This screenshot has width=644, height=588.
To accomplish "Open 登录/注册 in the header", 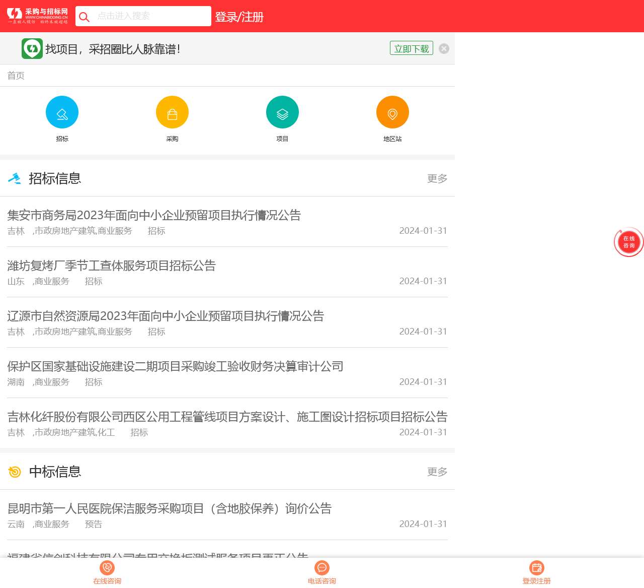I will tap(238, 17).
